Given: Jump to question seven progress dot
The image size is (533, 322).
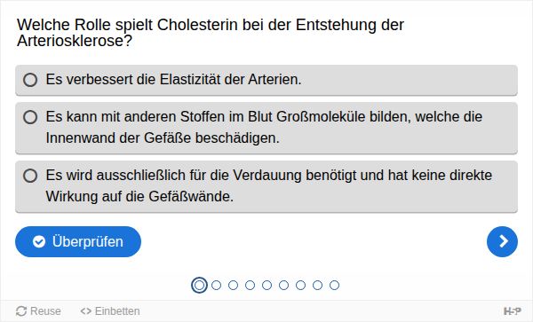Looking at the screenshot, I should pyautogui.click(x=300, y=285).
